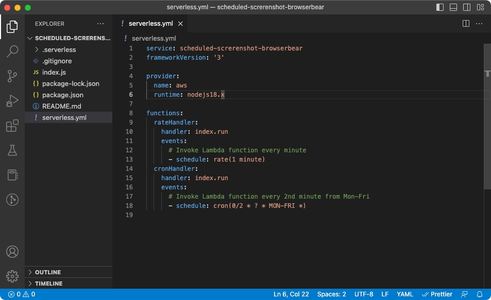Viewport: 491px width, 300px height.
Task: Change language mode via YAML label
Action: (405, 294)
